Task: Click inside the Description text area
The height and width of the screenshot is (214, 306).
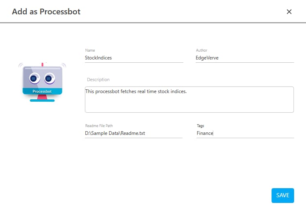Action: 189,100
